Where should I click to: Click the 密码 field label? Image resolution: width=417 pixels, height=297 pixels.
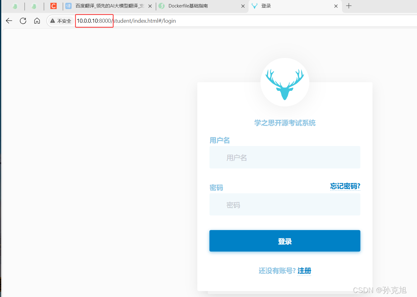[x=216, y=188]
